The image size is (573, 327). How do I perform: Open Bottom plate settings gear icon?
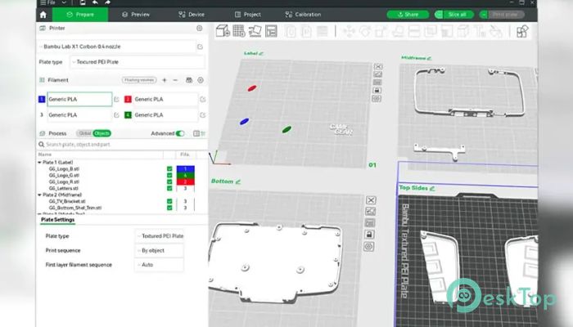point(368,247)
